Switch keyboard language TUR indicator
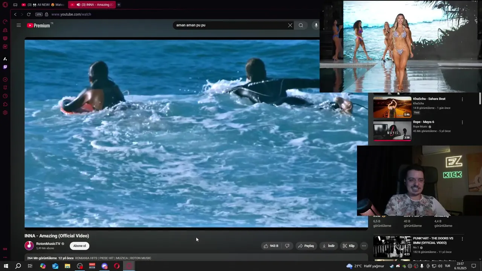 (448, 266)
